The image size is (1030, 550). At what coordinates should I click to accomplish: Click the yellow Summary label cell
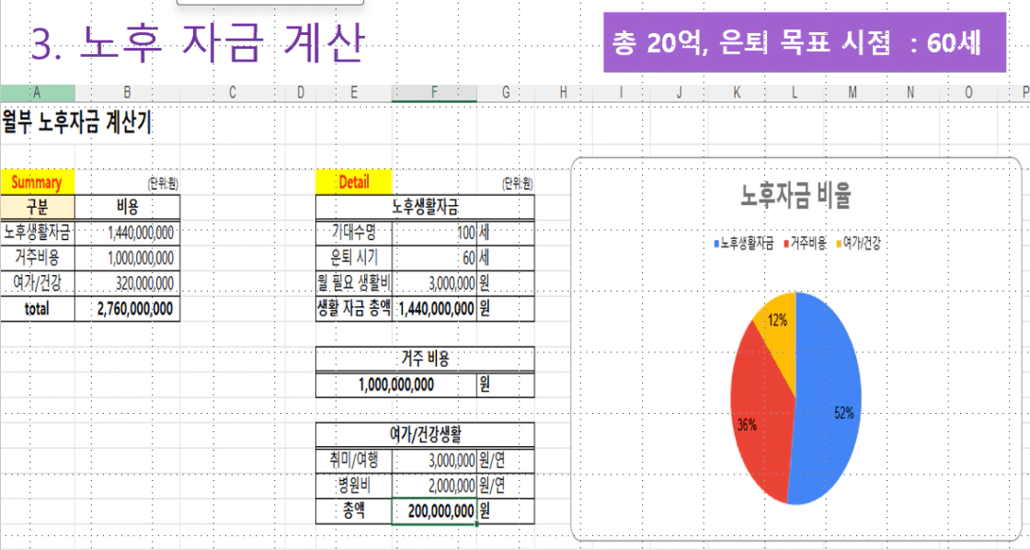click(x=38, y=182)
